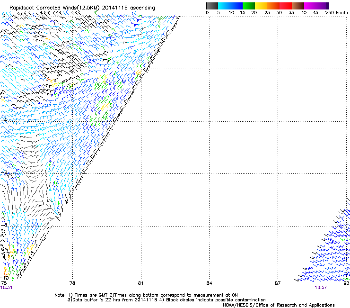Click the note line 'Data buffer is 22 hrs'
This screenshot has width=350, height=308.
point(94,300)
